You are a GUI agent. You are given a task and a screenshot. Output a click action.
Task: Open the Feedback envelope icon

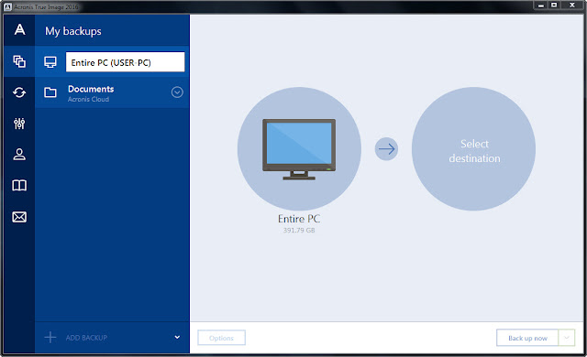tap(19, 217)
